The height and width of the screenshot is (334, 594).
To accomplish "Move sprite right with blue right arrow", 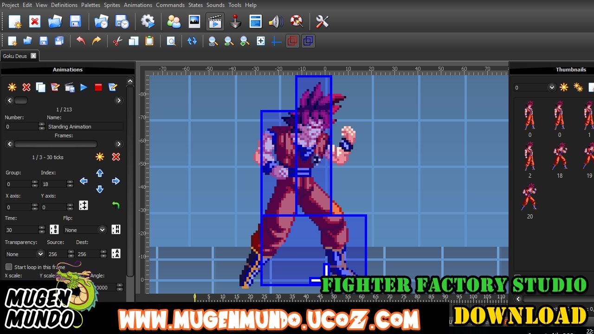I will coord(116,181).
